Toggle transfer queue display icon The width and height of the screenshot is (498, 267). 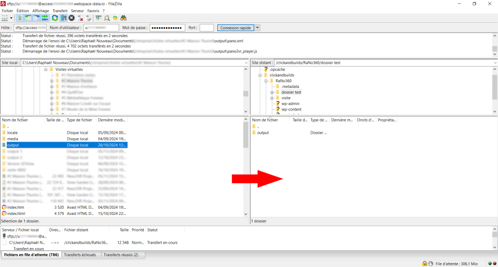[45, 18]
